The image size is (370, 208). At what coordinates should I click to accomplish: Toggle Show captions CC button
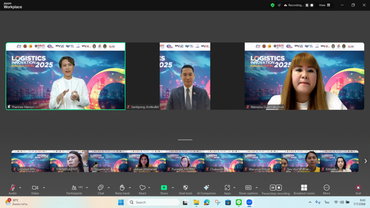click(x=248, y=189)
